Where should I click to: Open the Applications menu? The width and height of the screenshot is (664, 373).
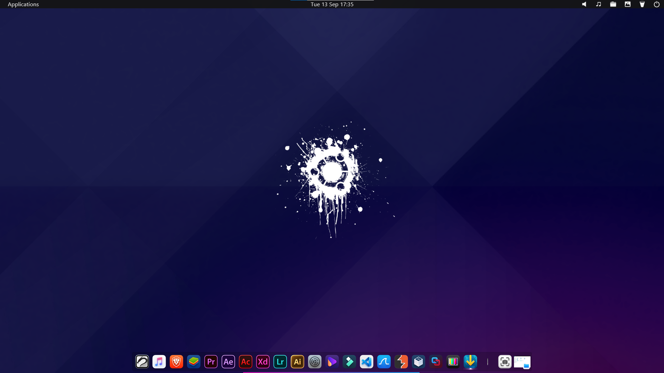[x=23, y=4]
